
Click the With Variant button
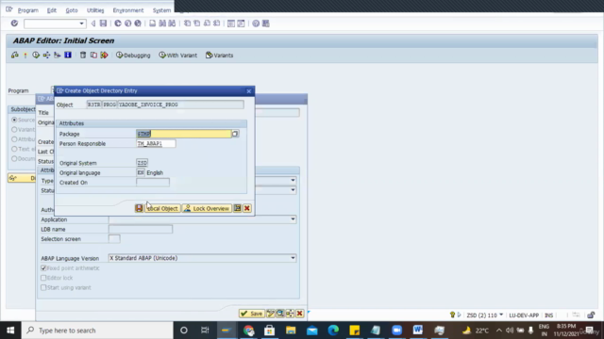(x=178, y=56)
